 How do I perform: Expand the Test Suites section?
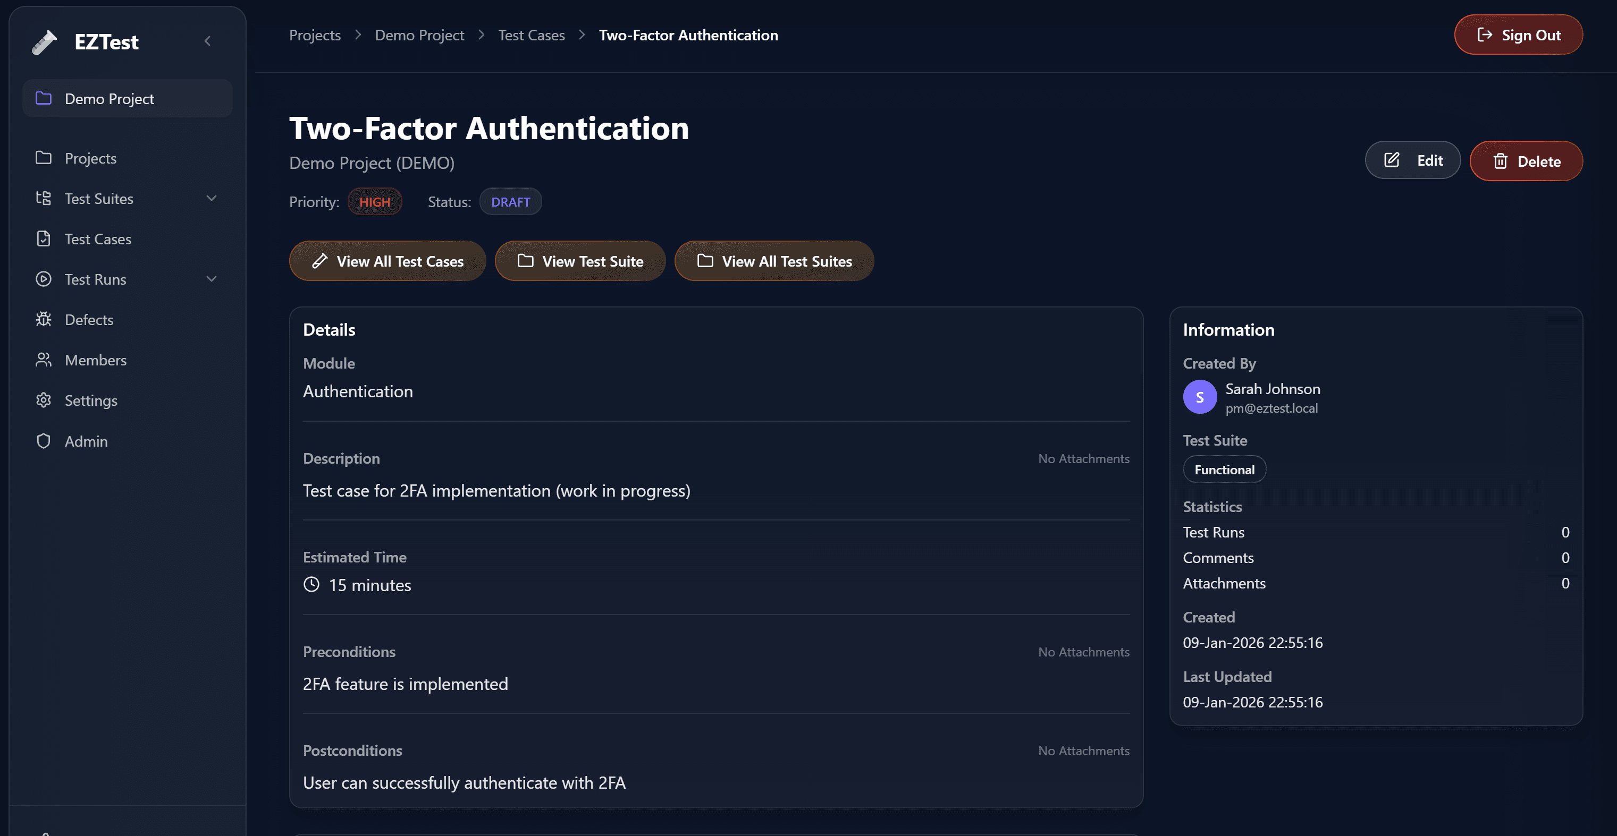point(212,198)
